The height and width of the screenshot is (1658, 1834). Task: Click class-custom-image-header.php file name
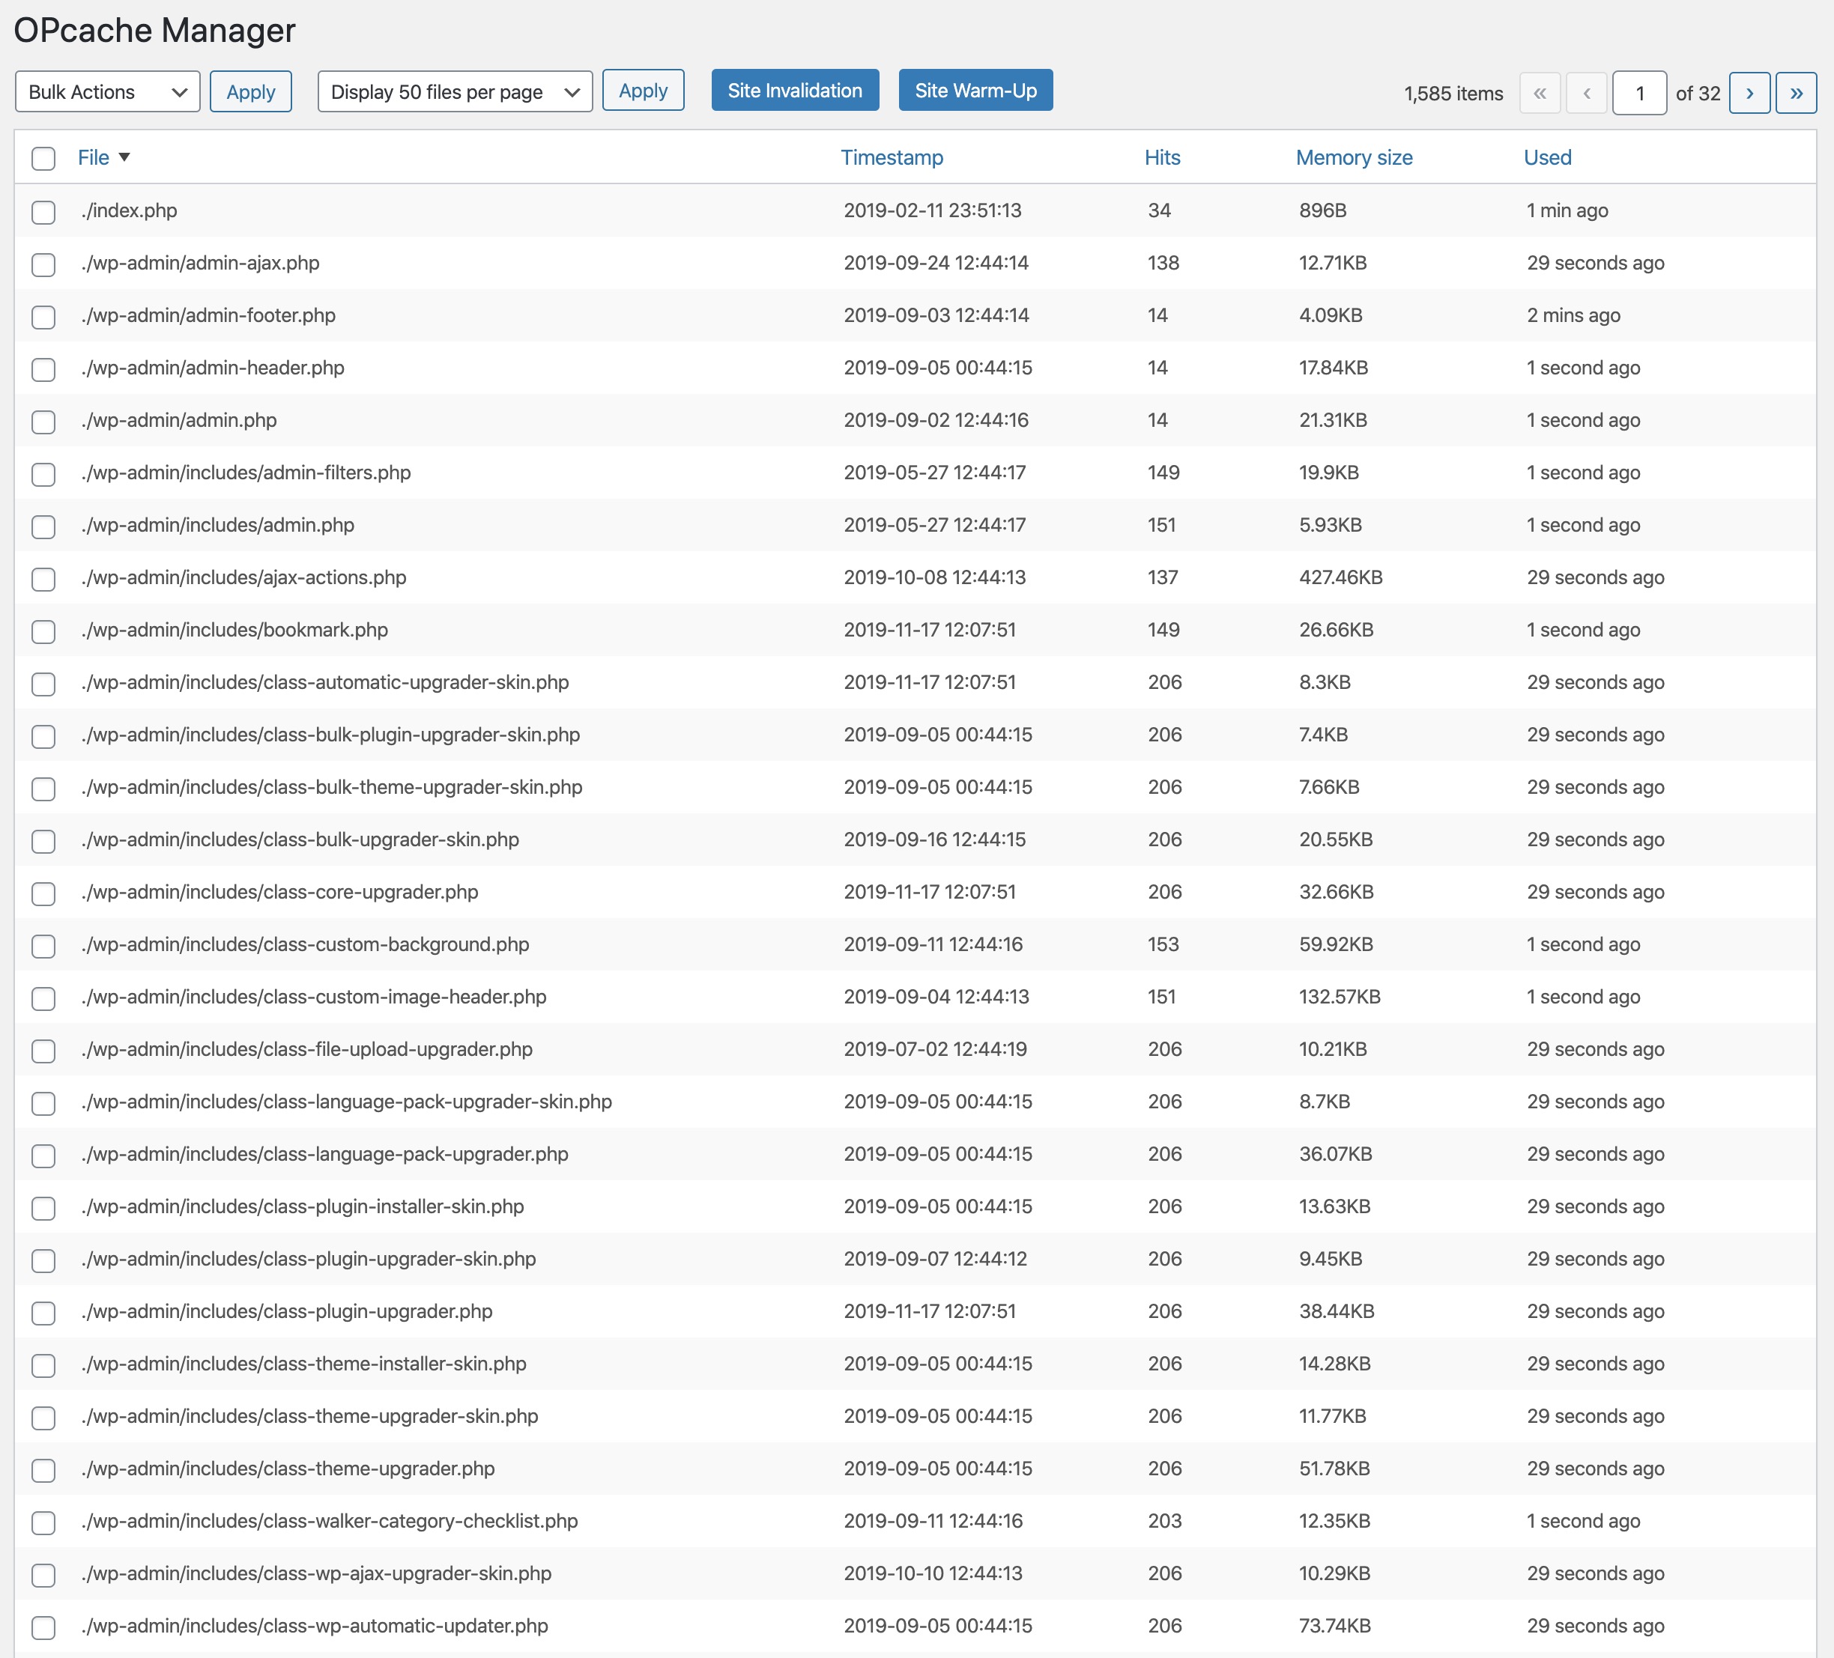(x=314, y=997)
